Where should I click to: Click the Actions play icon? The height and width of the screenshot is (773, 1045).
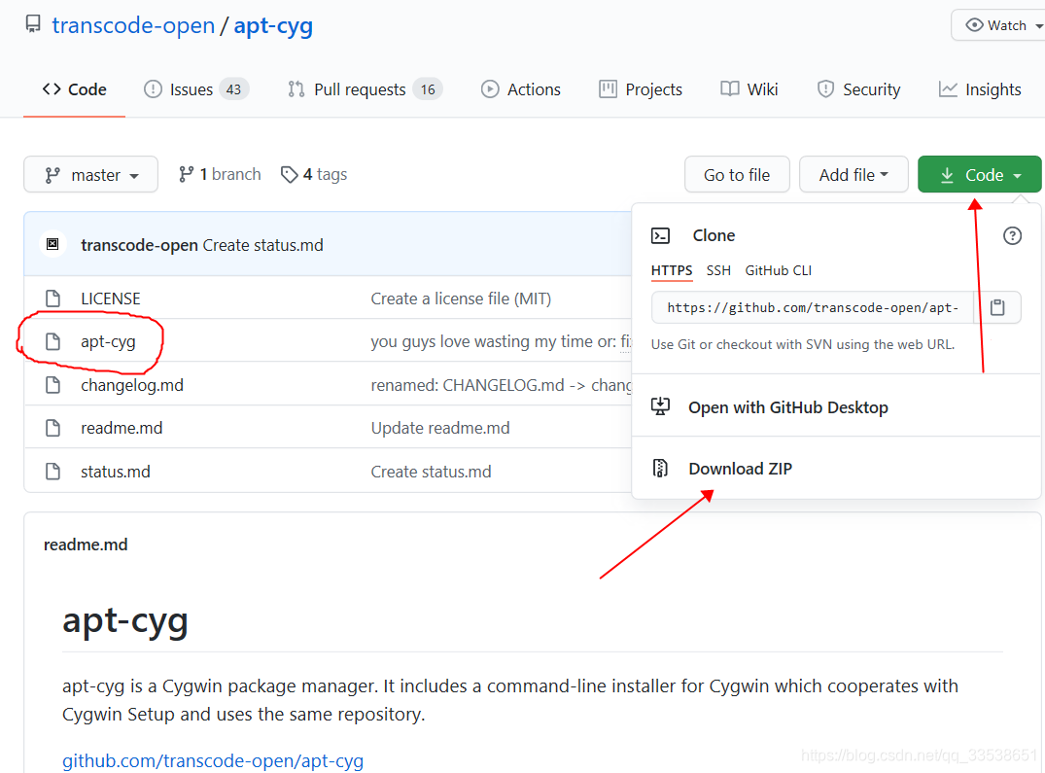tap(490, 89)
